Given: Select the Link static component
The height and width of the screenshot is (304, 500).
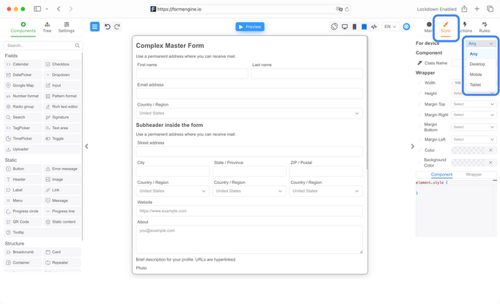Looking at the screenshot, I should click(62, 190).
